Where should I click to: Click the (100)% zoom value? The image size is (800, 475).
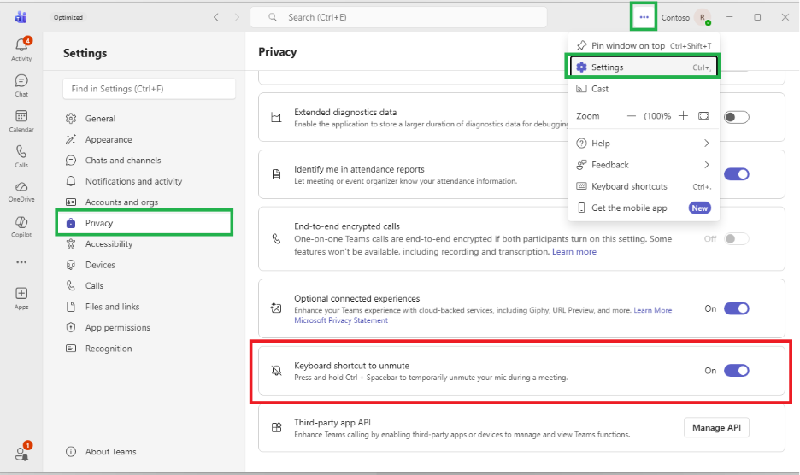tap(657, 116)
